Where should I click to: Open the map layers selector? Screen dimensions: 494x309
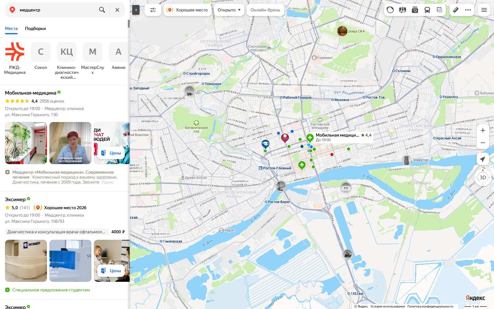440,10
